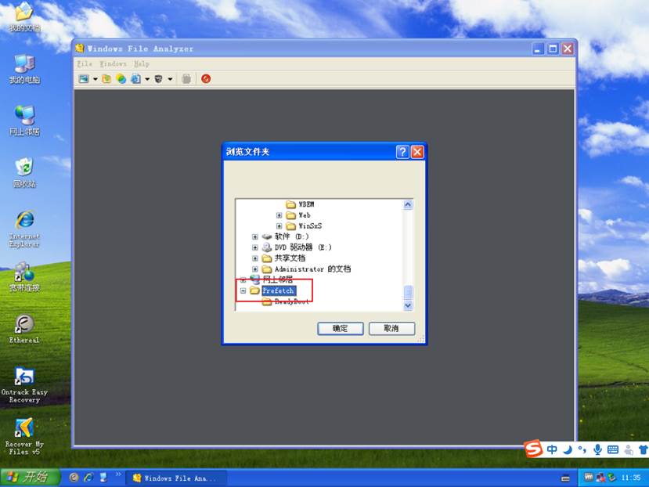Screen dimensions: 649x487
Task: Expand the WinSxS folder node
Action: tap(279, 226)
